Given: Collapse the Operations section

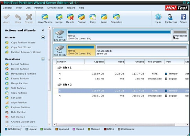Looking at the screenshot, I should click(x=43, y=59).
